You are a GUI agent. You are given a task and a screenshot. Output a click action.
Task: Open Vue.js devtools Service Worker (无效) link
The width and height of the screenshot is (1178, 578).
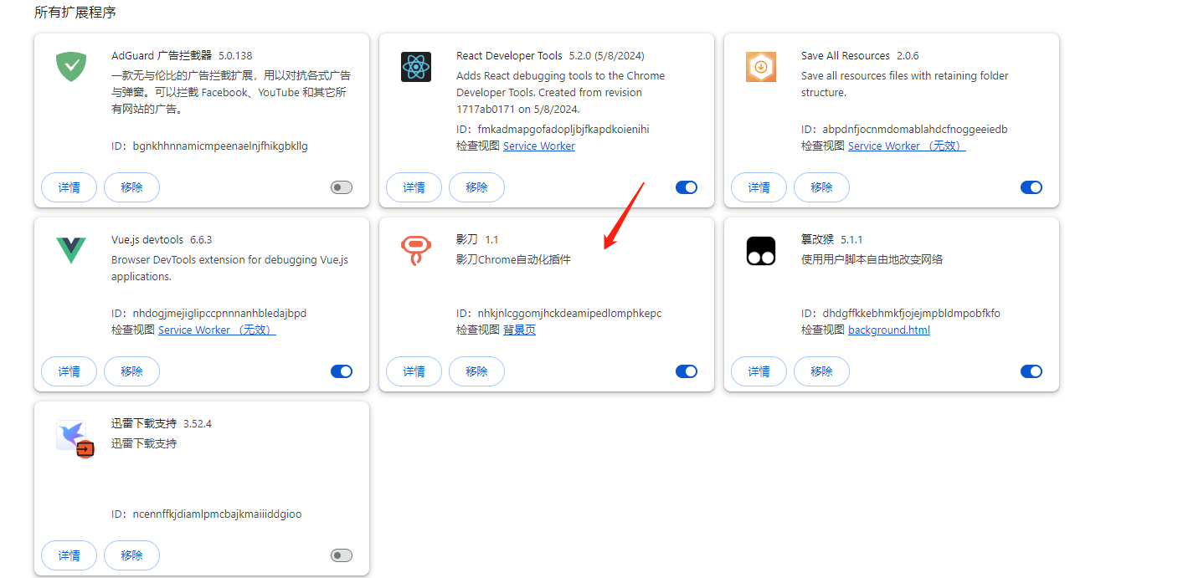coord(217,330)
